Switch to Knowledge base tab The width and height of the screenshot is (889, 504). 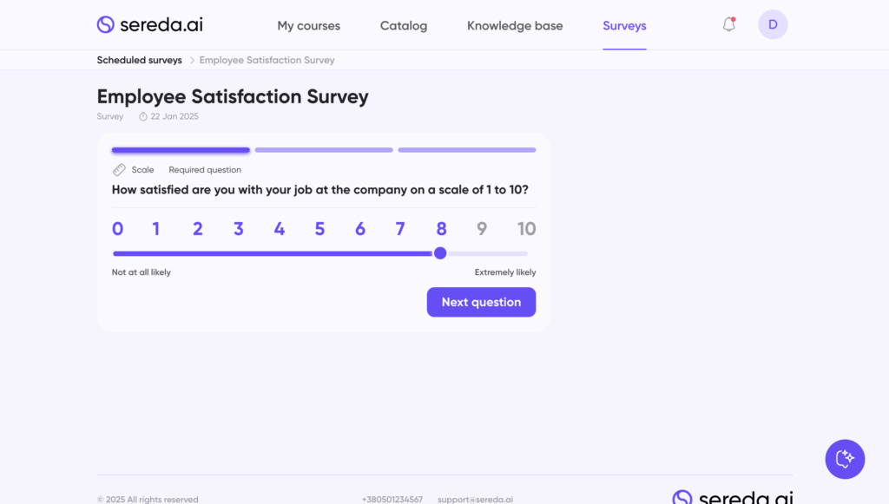pyautogui.click(x=515, y=26)
